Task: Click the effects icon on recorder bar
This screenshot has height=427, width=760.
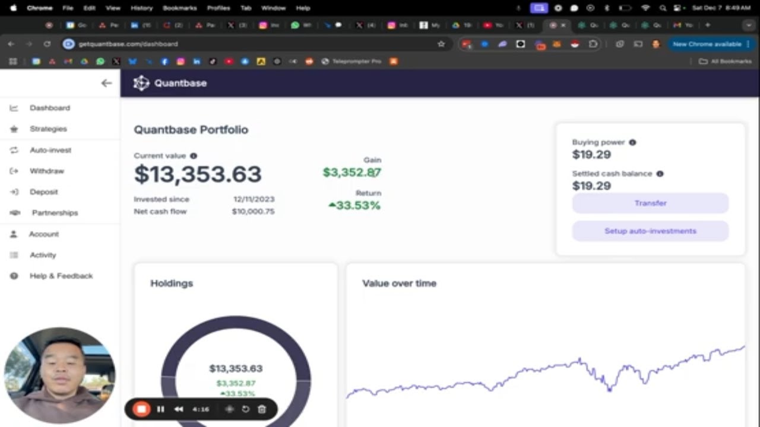Action: [229, 409]
